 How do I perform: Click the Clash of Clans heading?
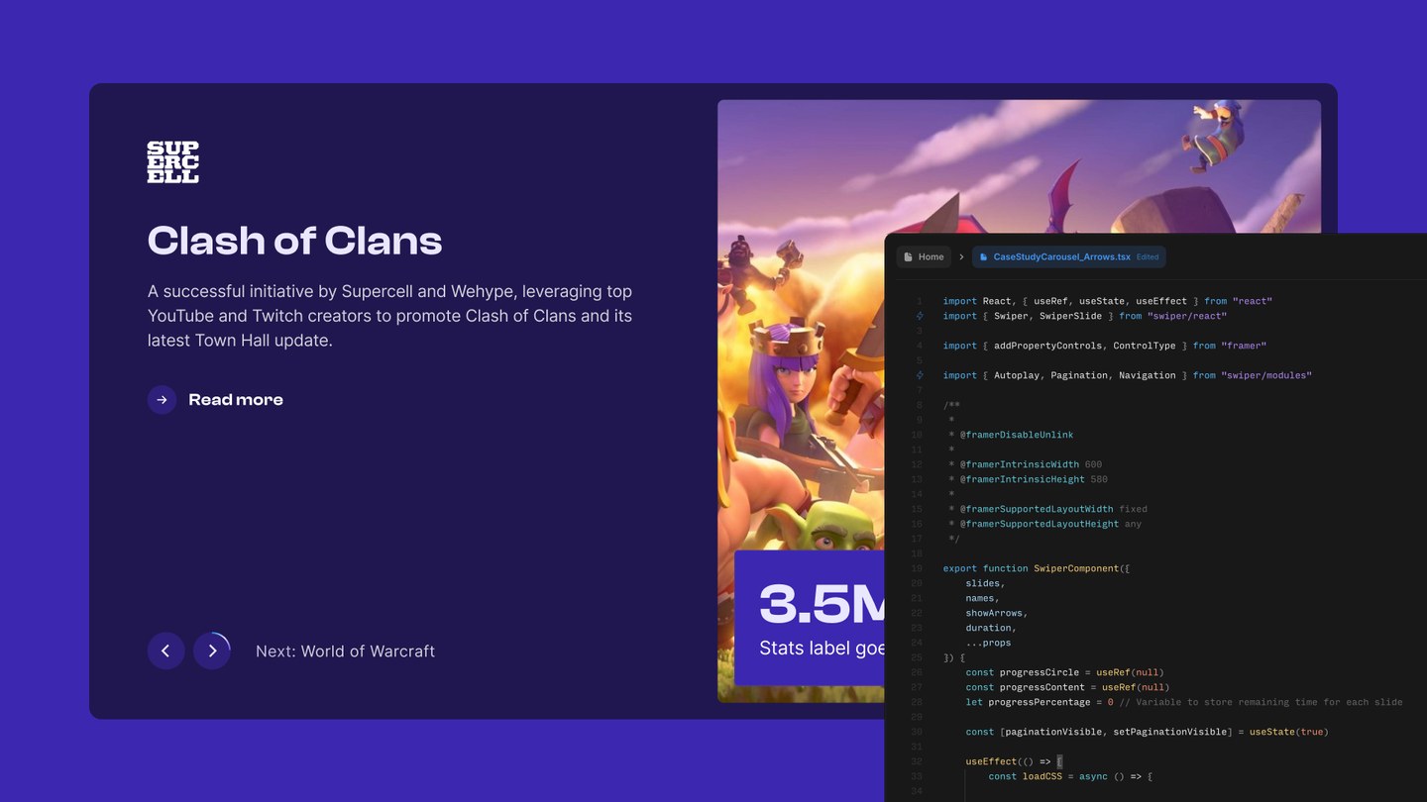pyautogui.click(x=294, y=241)
